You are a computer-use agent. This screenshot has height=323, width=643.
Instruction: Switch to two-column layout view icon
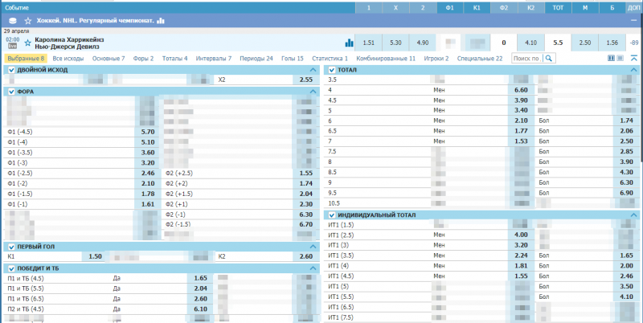pyautogui.click(x=611, y=58)
